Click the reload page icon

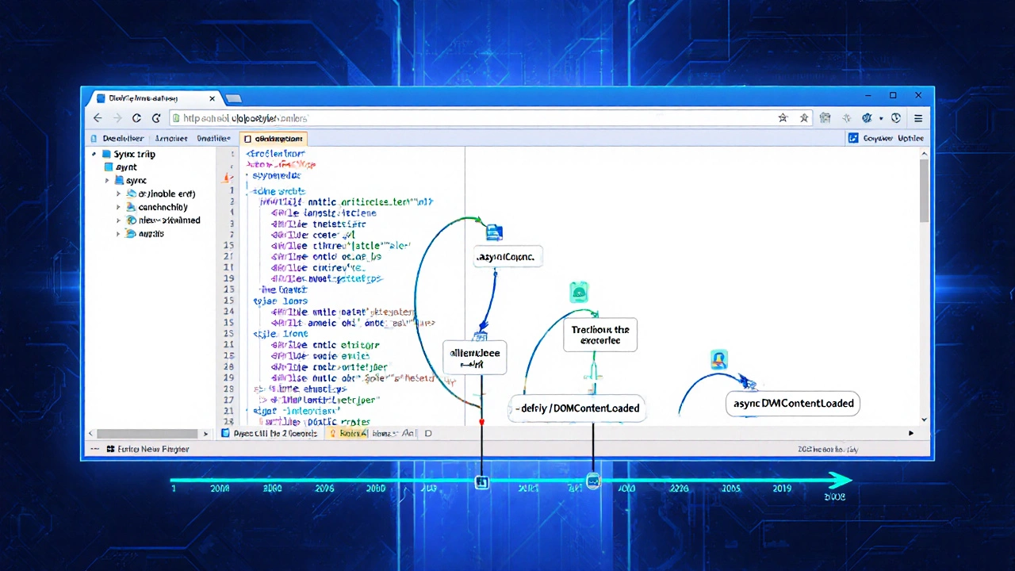pos(136,117)
